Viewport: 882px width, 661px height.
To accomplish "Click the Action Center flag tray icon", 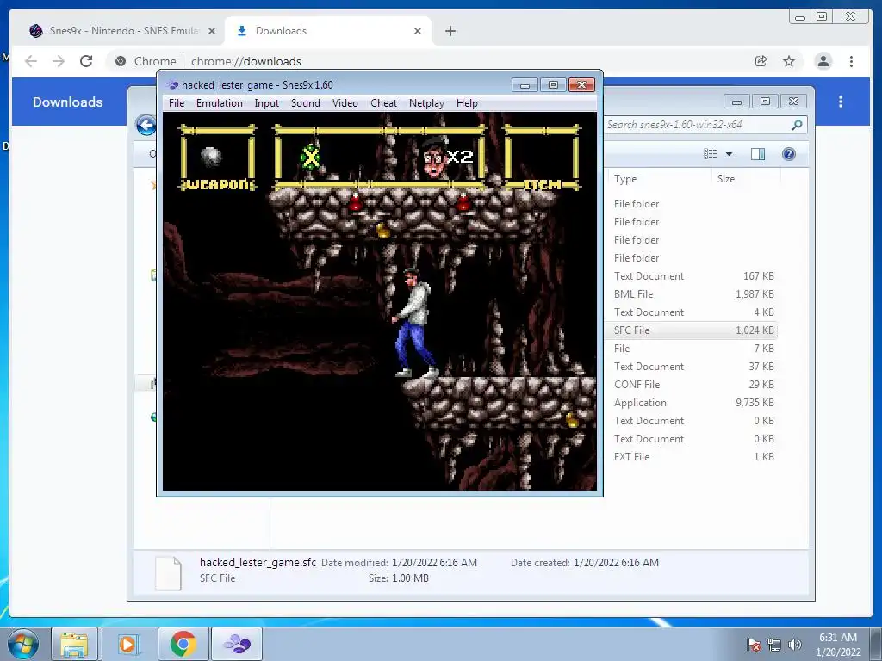I will pos(754,645).
